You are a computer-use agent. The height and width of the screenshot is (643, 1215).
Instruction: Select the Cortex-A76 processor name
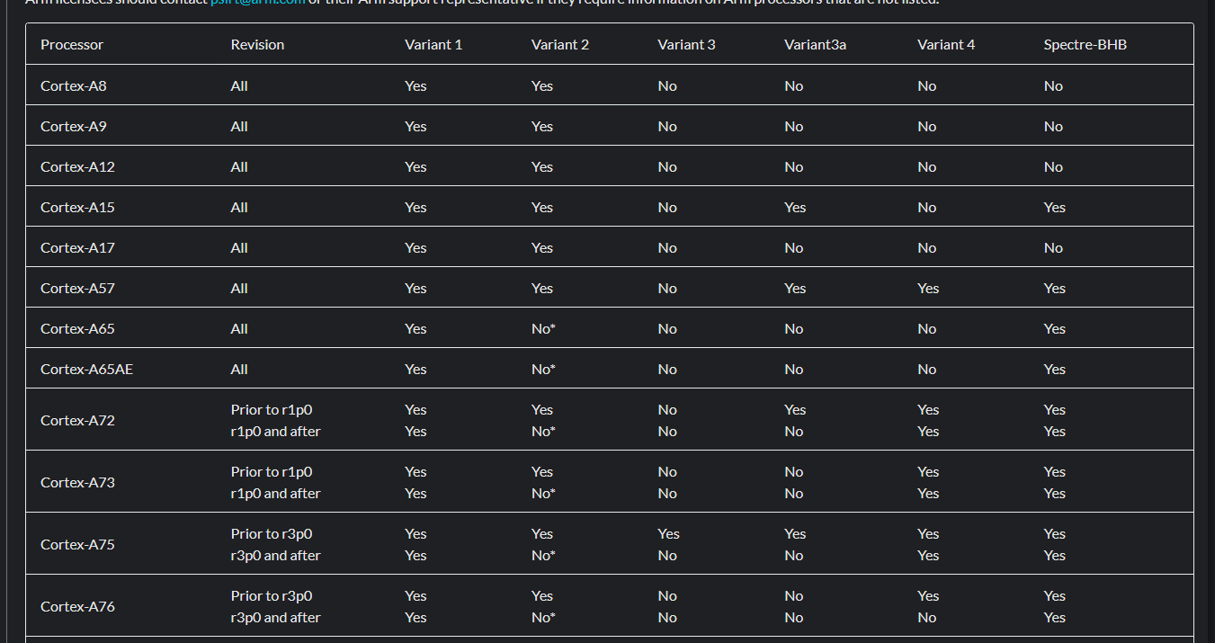(x=77, y=606)
